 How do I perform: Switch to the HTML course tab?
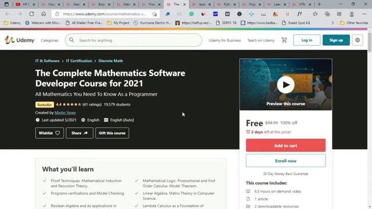pos(302,4)
